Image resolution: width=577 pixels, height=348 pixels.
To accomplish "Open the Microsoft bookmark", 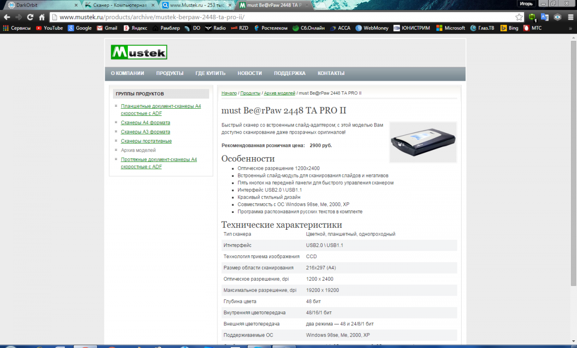I will coord(451,28).
